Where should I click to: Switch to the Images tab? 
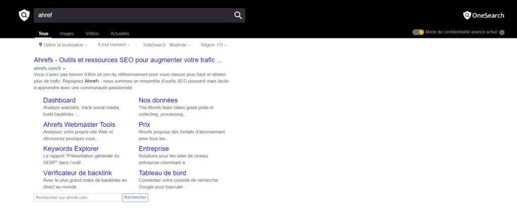67,33
